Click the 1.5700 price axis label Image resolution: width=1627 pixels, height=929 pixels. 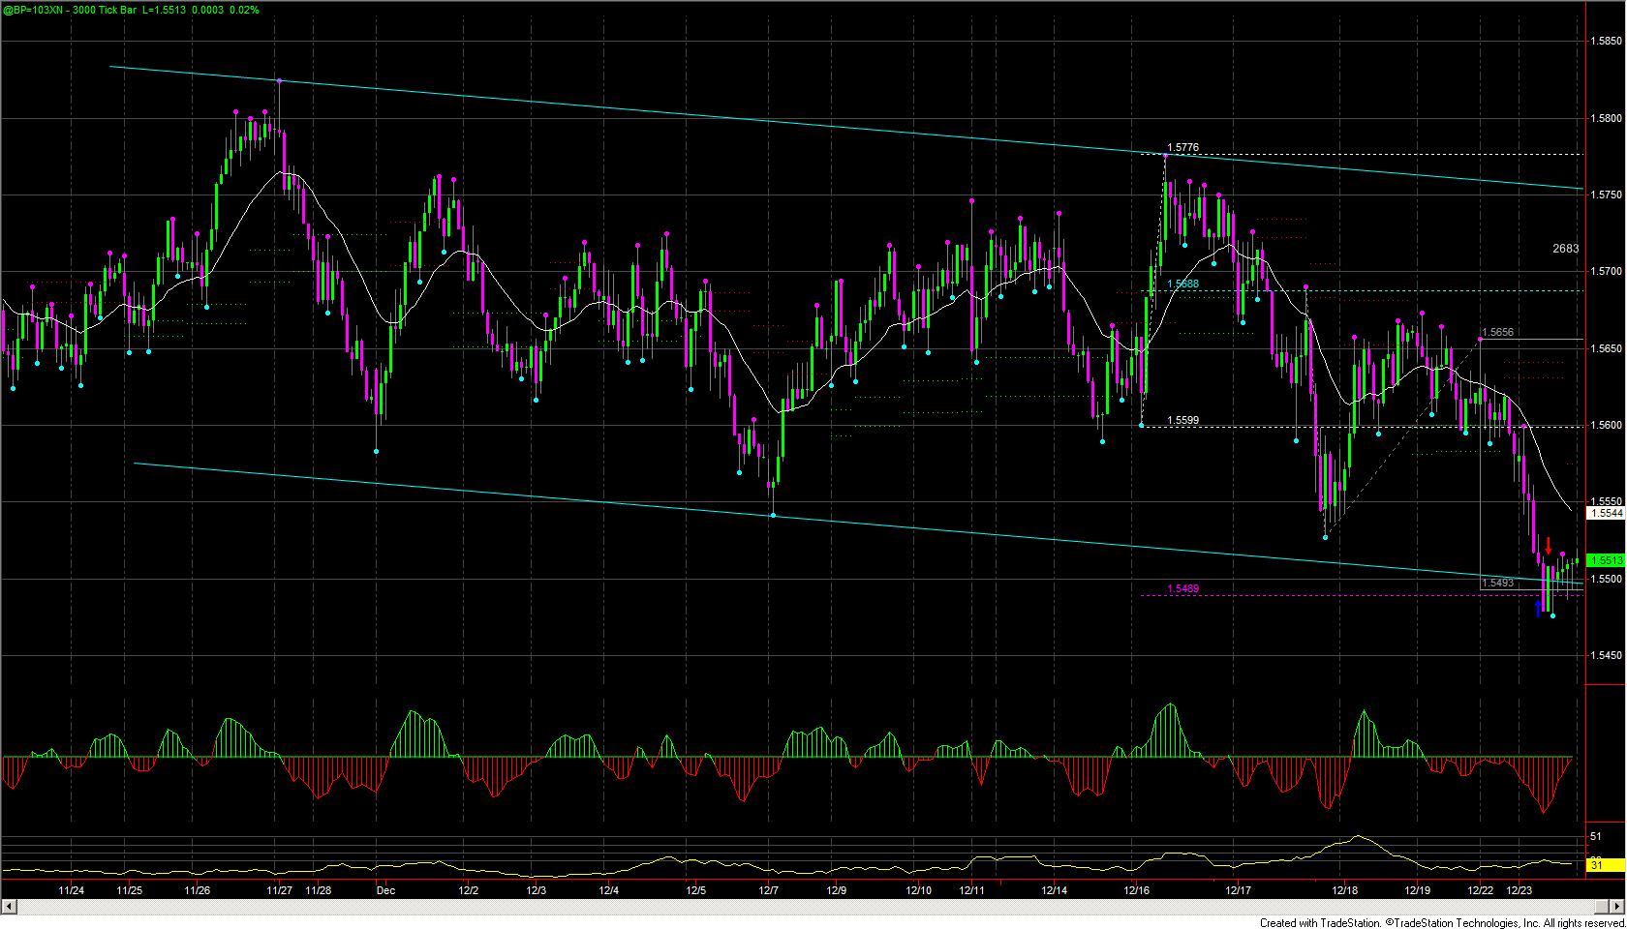click(x=1607, y=271)
